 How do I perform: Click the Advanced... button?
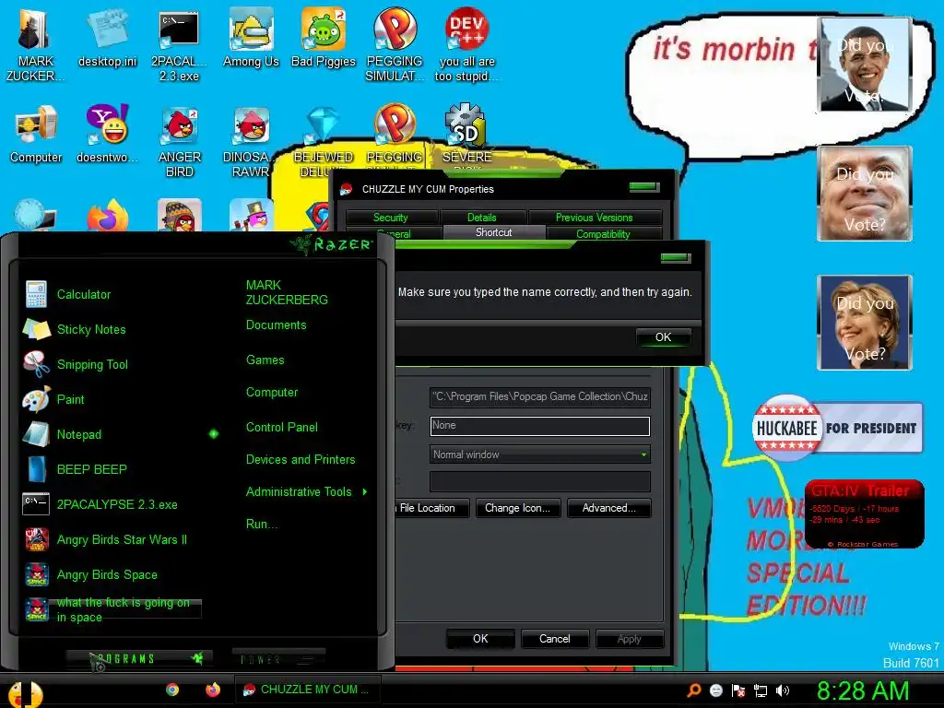[x=608, y=508]
